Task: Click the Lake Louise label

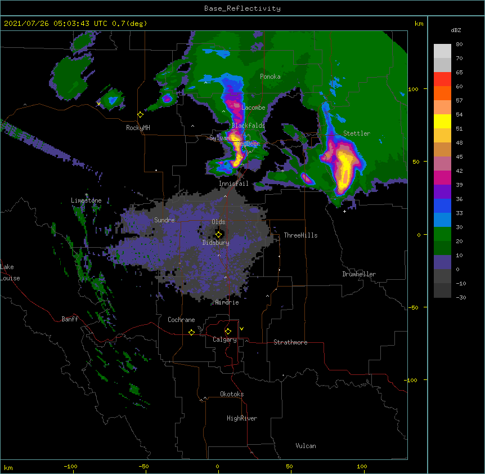Action: (x=10, y=272)
